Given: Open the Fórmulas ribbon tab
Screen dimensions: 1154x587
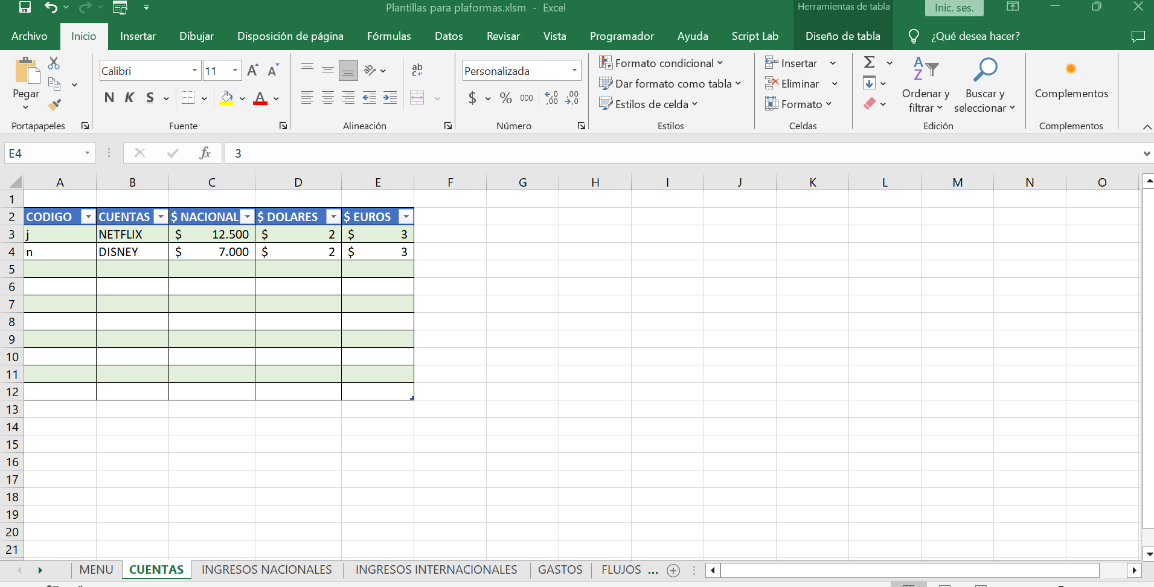Looking at the screenshot, I should pyautogui.click(x=388, y=36).
